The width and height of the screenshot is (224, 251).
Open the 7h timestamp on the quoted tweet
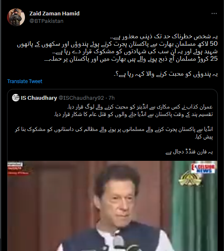[112, 98]
